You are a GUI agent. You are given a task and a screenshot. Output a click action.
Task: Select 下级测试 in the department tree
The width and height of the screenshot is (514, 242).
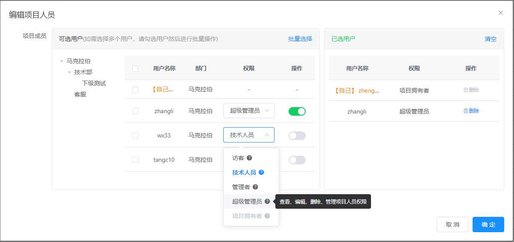tap(94, 84)
